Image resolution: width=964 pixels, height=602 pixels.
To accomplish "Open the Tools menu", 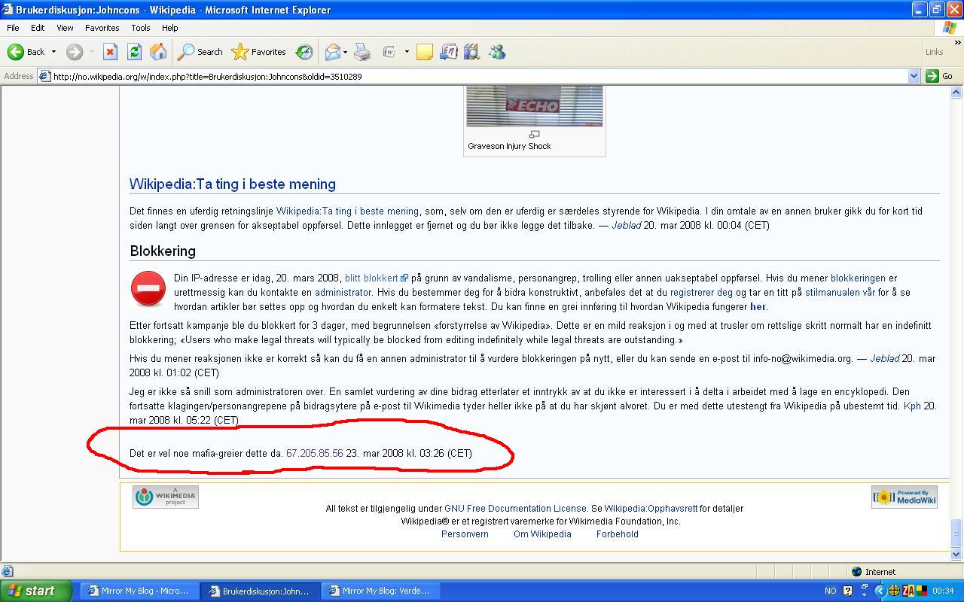I will coord(141,28).
